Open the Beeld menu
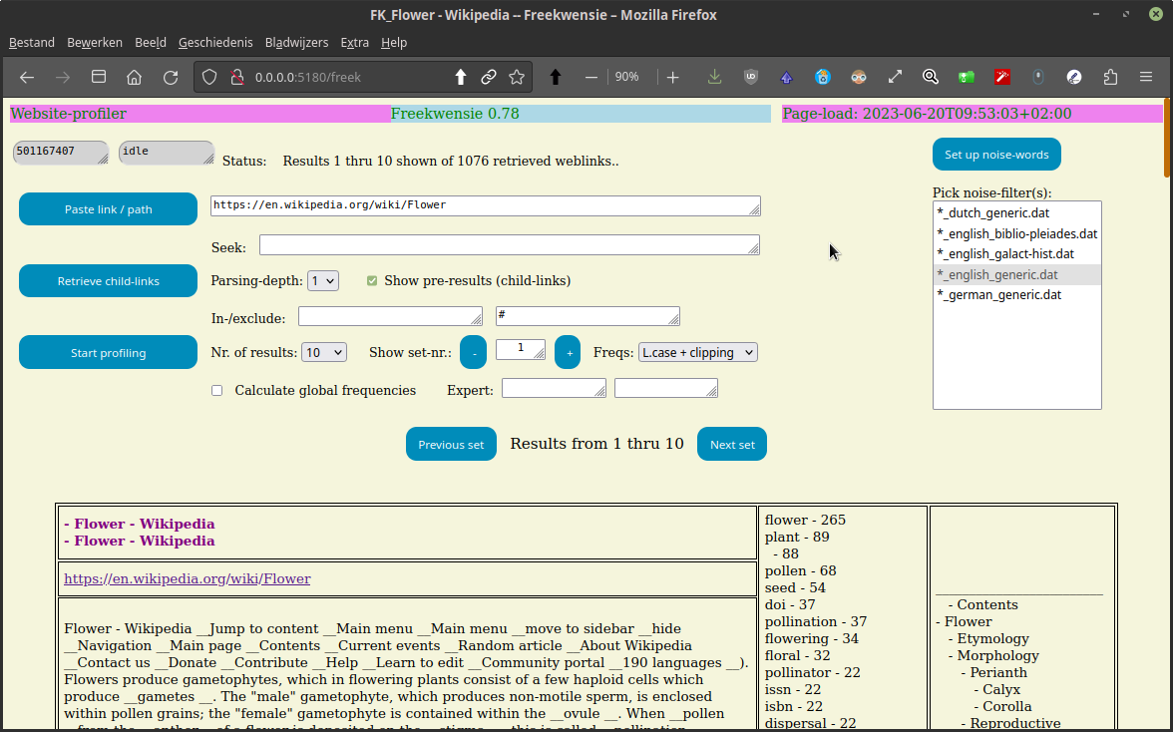Screen dimensions: 1173x732 tap(151, 43)
